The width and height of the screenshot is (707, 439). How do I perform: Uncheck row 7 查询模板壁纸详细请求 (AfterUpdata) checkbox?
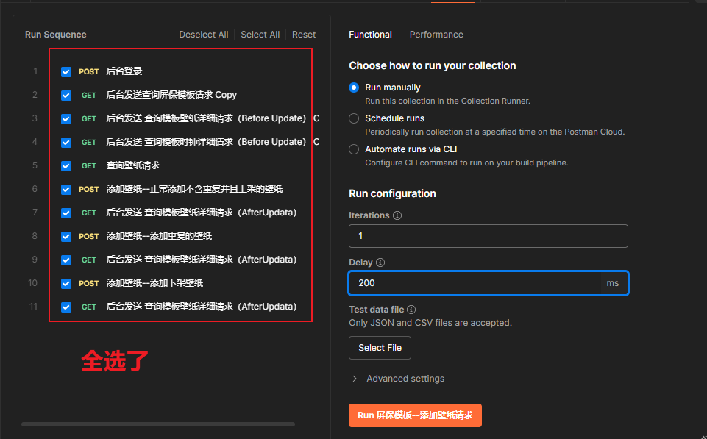(66, 213)
